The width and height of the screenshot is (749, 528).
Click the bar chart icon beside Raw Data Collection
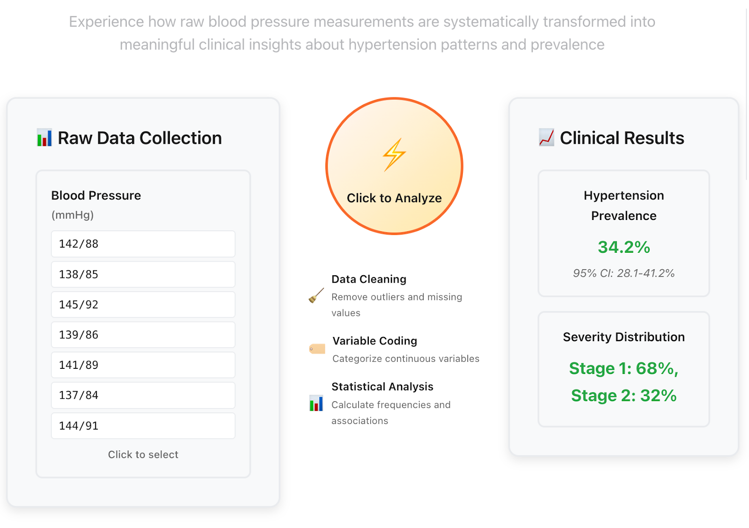pyautogui.click(x=44, y=138)
